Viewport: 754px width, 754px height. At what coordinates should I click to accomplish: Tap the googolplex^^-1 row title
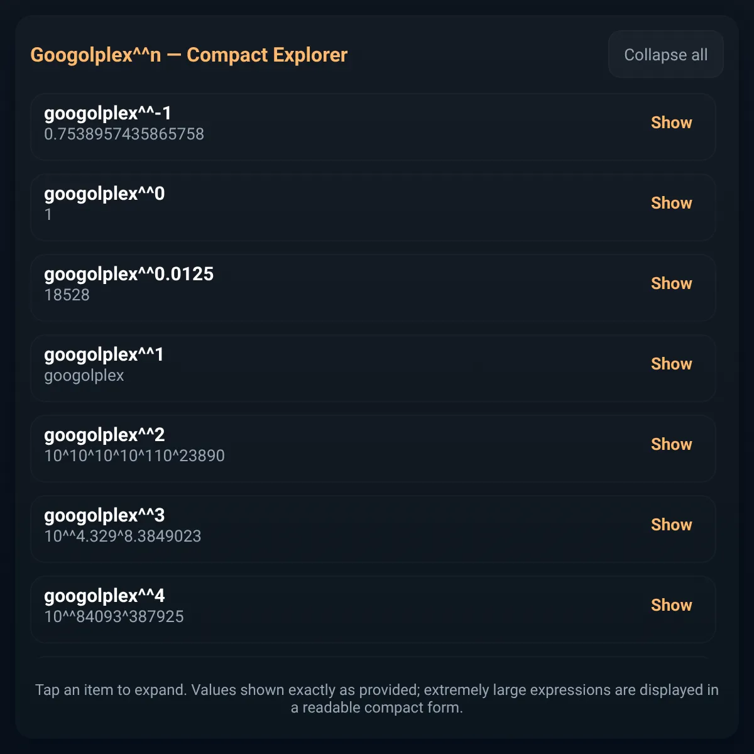tap(107, 114)
